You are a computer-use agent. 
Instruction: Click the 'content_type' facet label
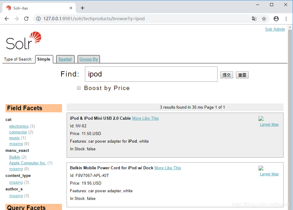[18, 176]
